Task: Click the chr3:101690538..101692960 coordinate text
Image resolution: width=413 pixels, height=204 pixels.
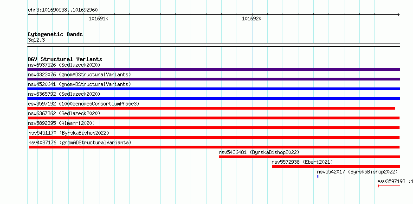Action: click(x=63, y=10)
